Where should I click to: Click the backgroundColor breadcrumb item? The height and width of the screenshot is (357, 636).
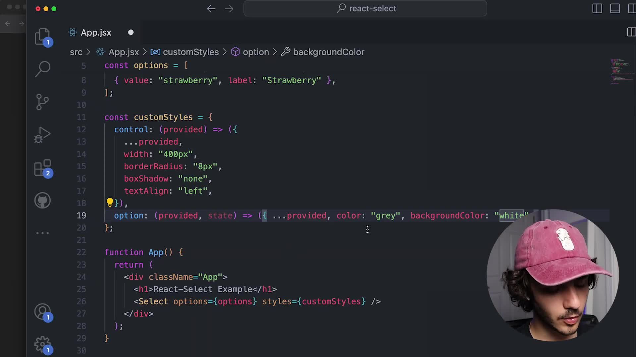tap(328, 52)
